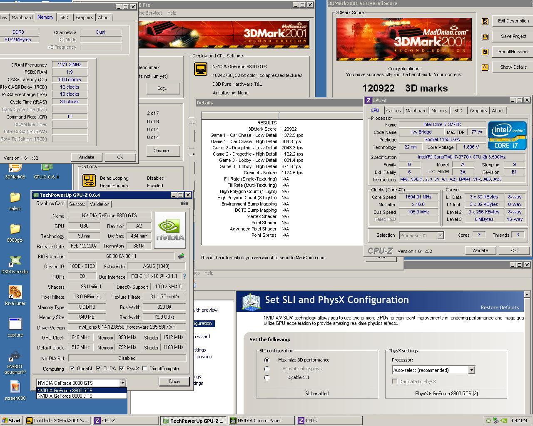This screenshot has width=533, height=426.
Task: Toggle Dedicate to PhysX checkbox
Action: coord(395,381)
